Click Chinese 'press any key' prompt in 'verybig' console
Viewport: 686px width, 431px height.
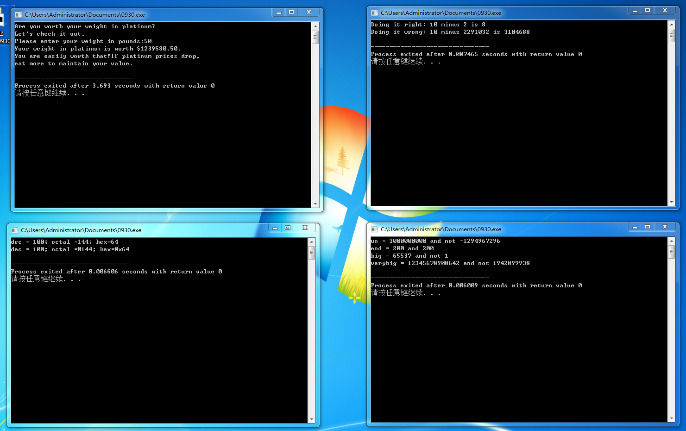pyautogui.click(x=406, y=293)
